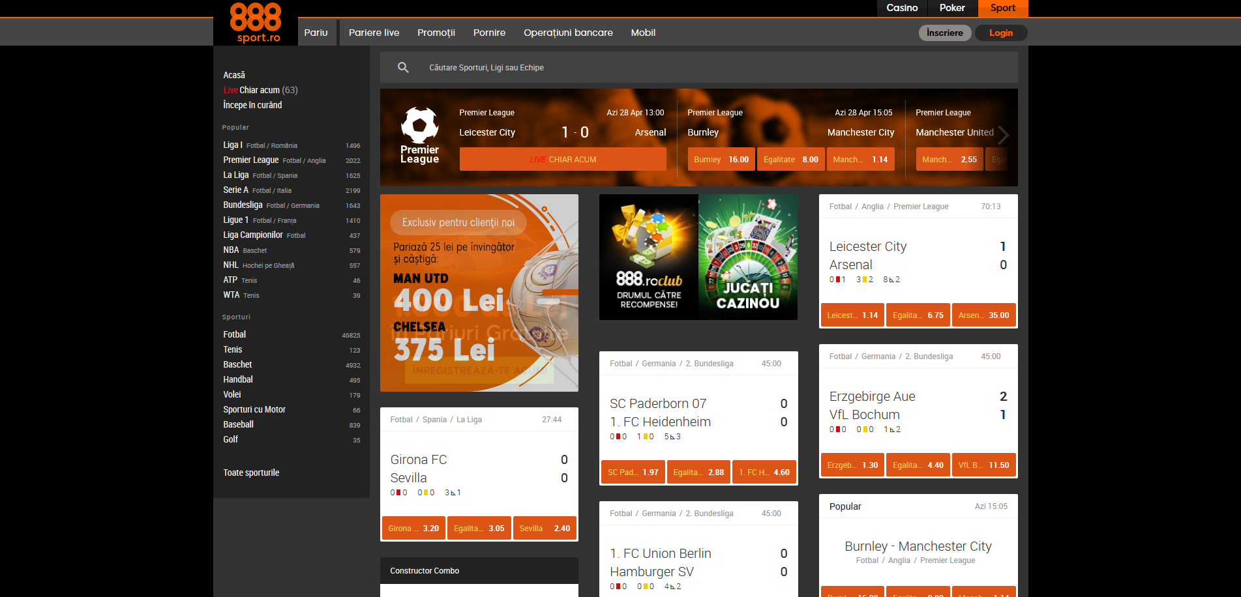Click the Login button
The height and width of the screenshot is (597, 1241).
pos(1001,33)
